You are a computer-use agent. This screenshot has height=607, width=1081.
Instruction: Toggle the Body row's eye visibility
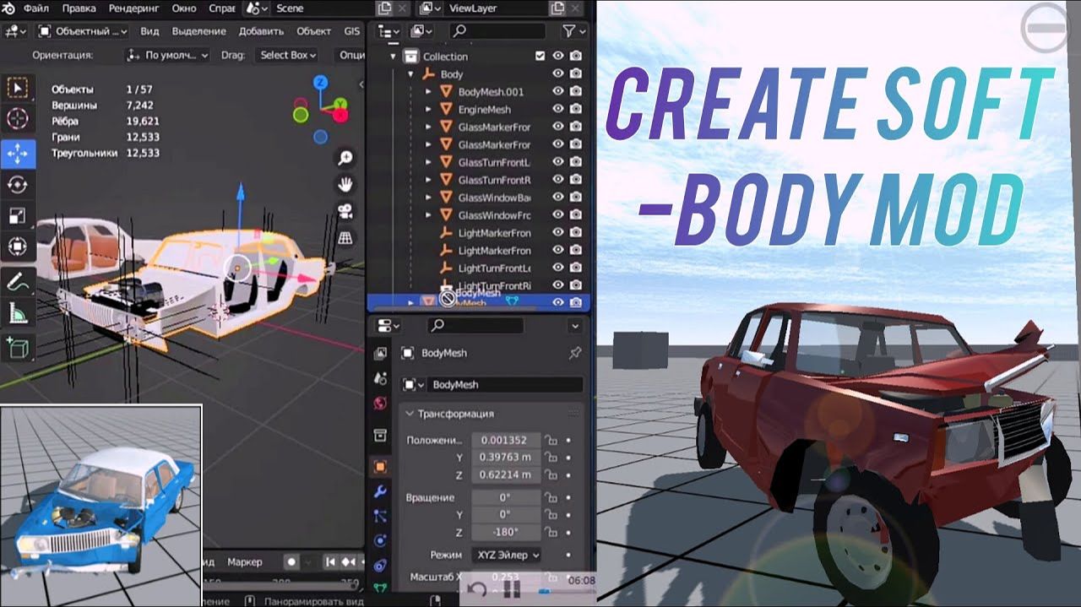[x=558, y=73]
